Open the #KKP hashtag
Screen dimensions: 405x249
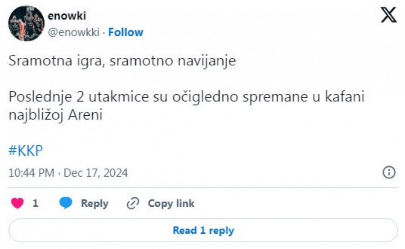(x=26, y=151)
